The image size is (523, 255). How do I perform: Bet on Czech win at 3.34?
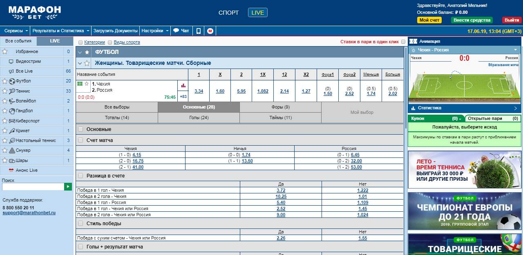point(199,91)
